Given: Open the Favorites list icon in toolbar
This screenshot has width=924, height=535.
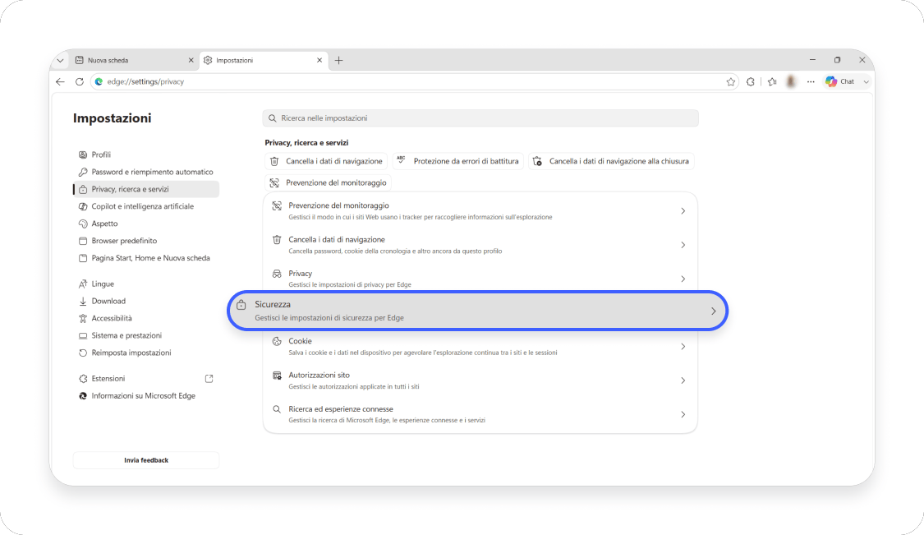Looking at the screenshot, I should pyautogui.click(x=772, y=82).
